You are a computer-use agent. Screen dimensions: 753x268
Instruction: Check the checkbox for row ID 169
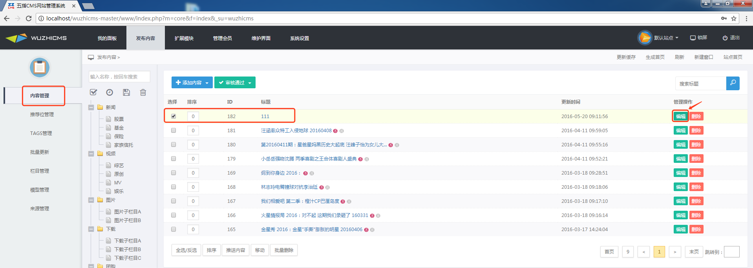[x=174, y=173]
